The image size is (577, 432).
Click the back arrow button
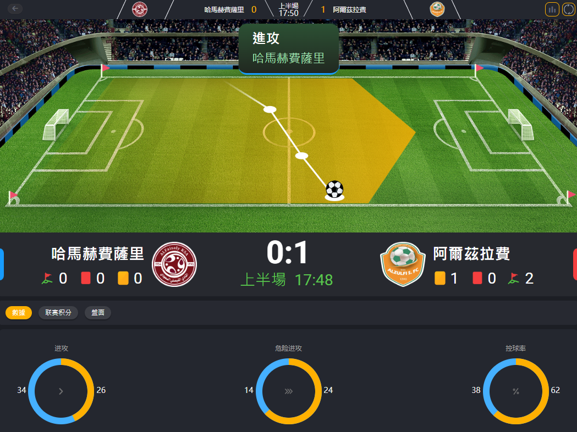tap(15, 8)
